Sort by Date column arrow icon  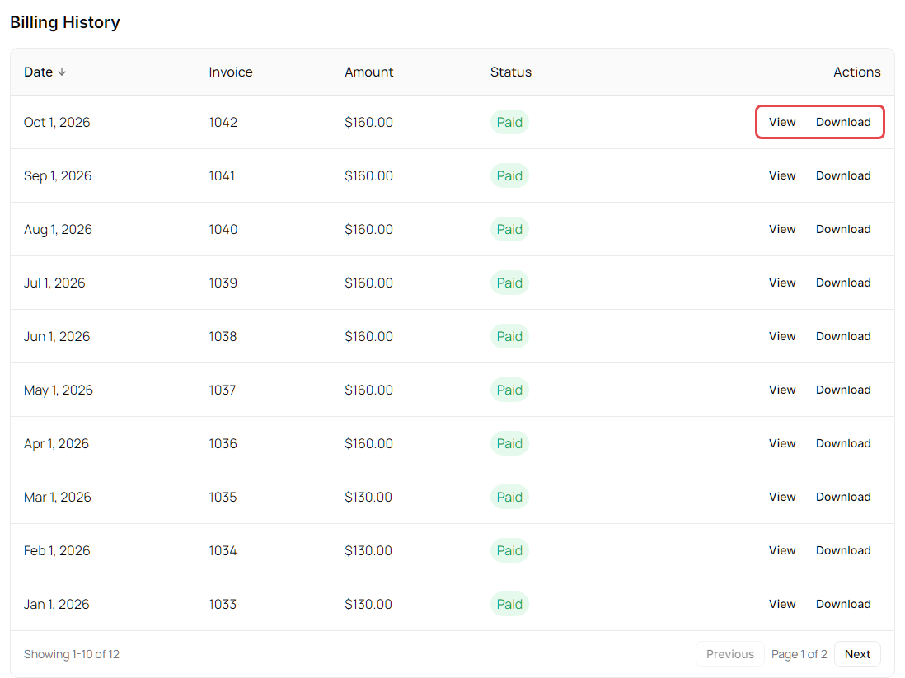[62, 72]
